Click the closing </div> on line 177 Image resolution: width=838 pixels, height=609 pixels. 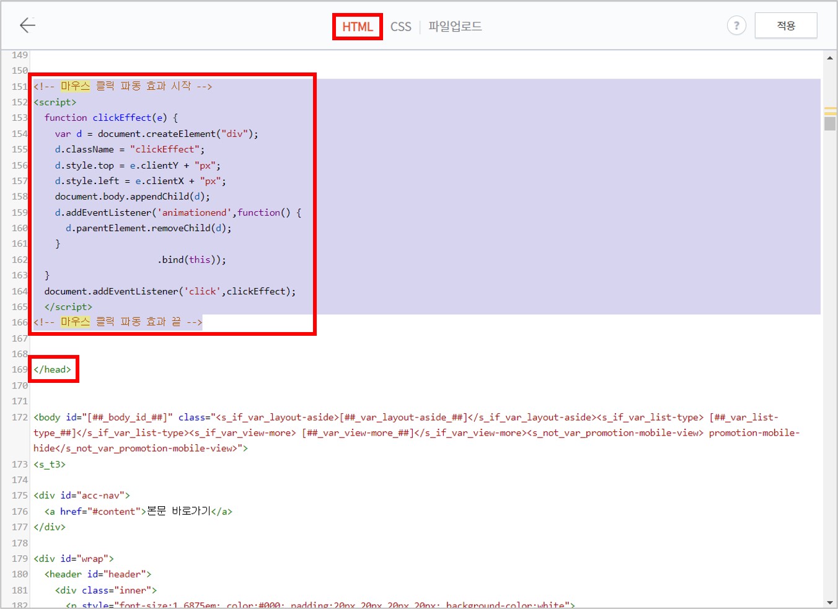(x=50, y=527)
